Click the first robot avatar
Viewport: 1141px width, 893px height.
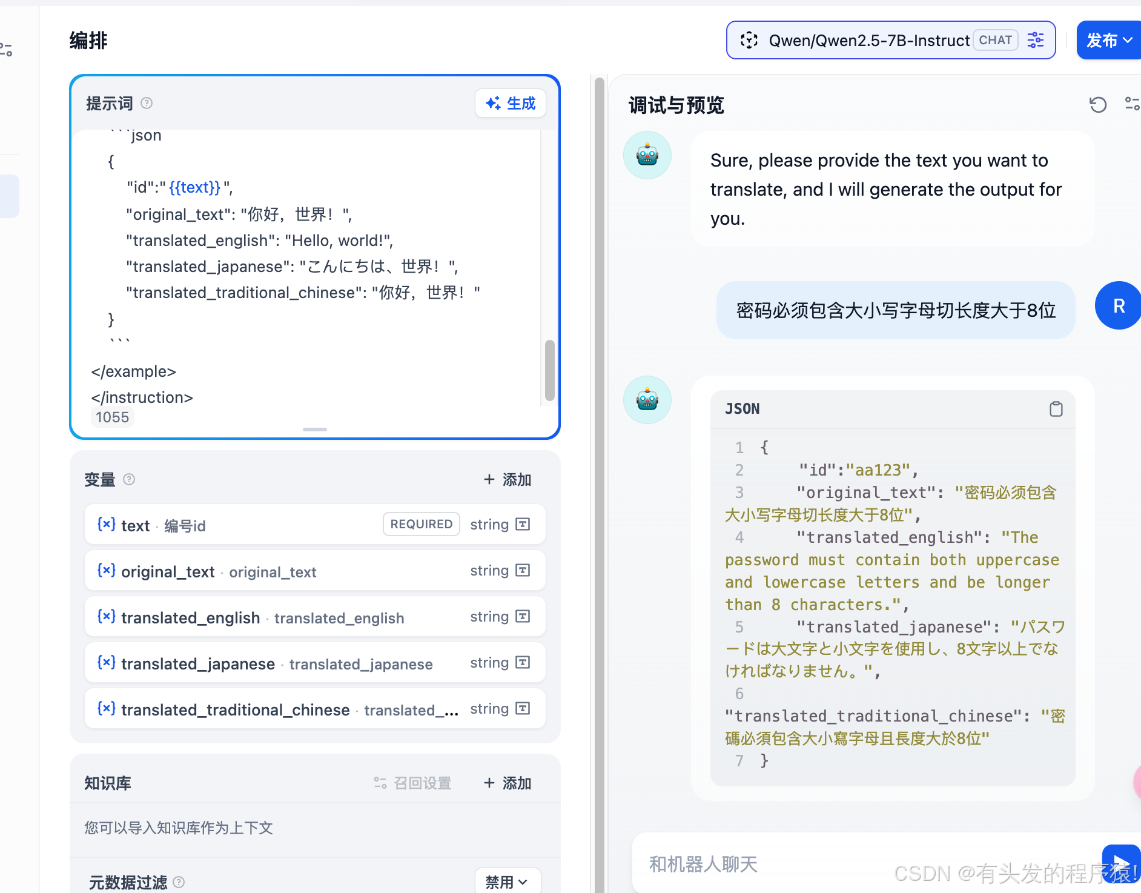click(647, 155)
